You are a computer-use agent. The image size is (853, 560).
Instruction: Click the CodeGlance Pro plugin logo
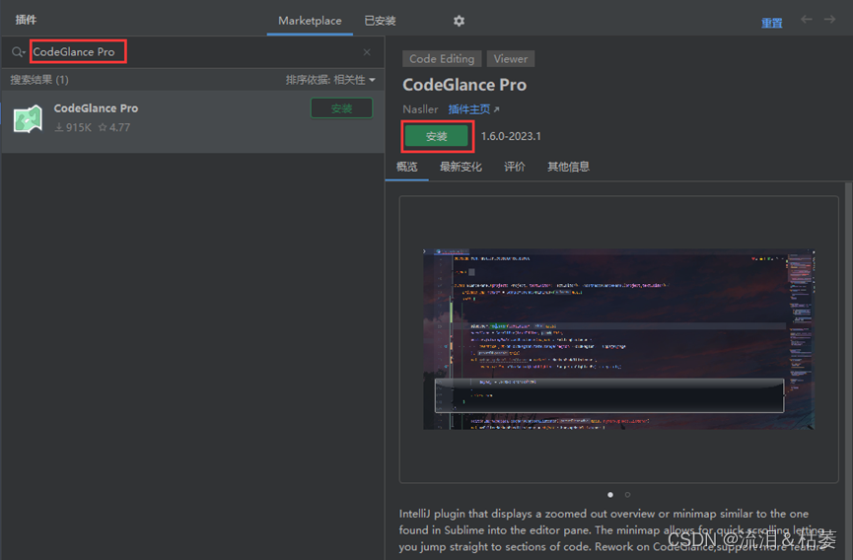point(28,118)
